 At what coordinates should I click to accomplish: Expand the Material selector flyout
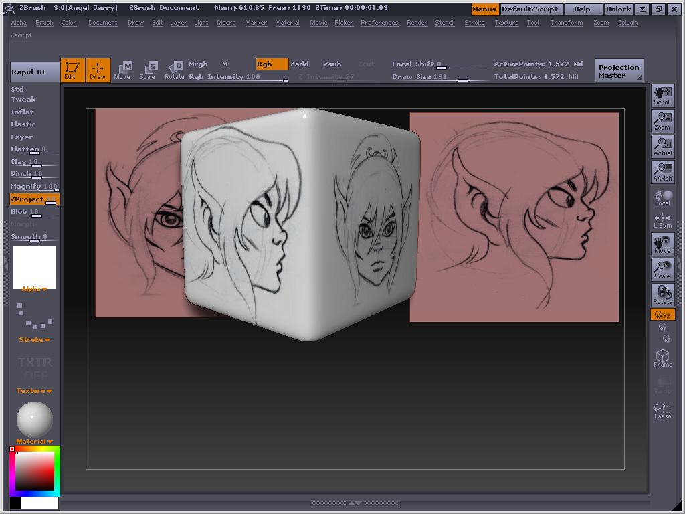(34, 441)
